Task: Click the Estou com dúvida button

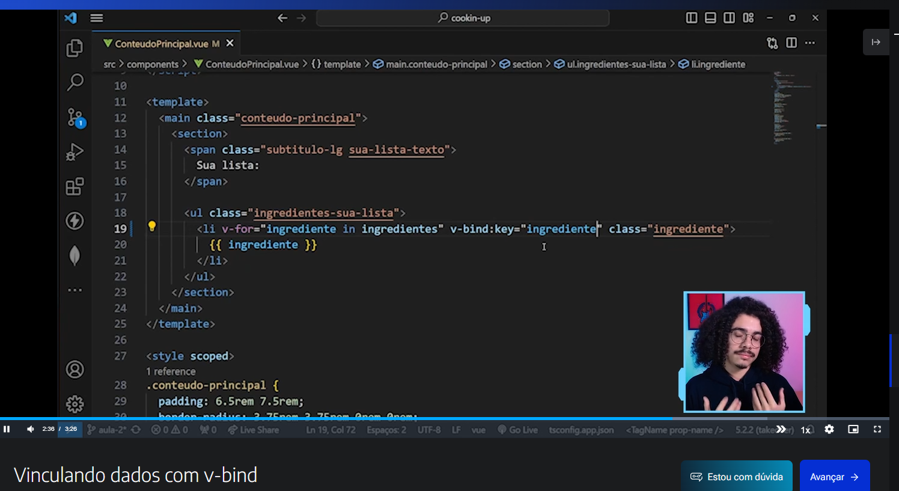Action: [x=737, y=477]
